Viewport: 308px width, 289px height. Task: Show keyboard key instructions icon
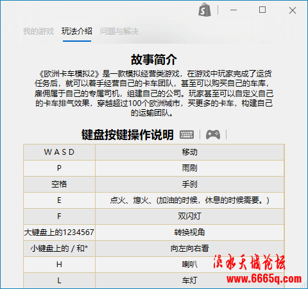pos(187,135)
